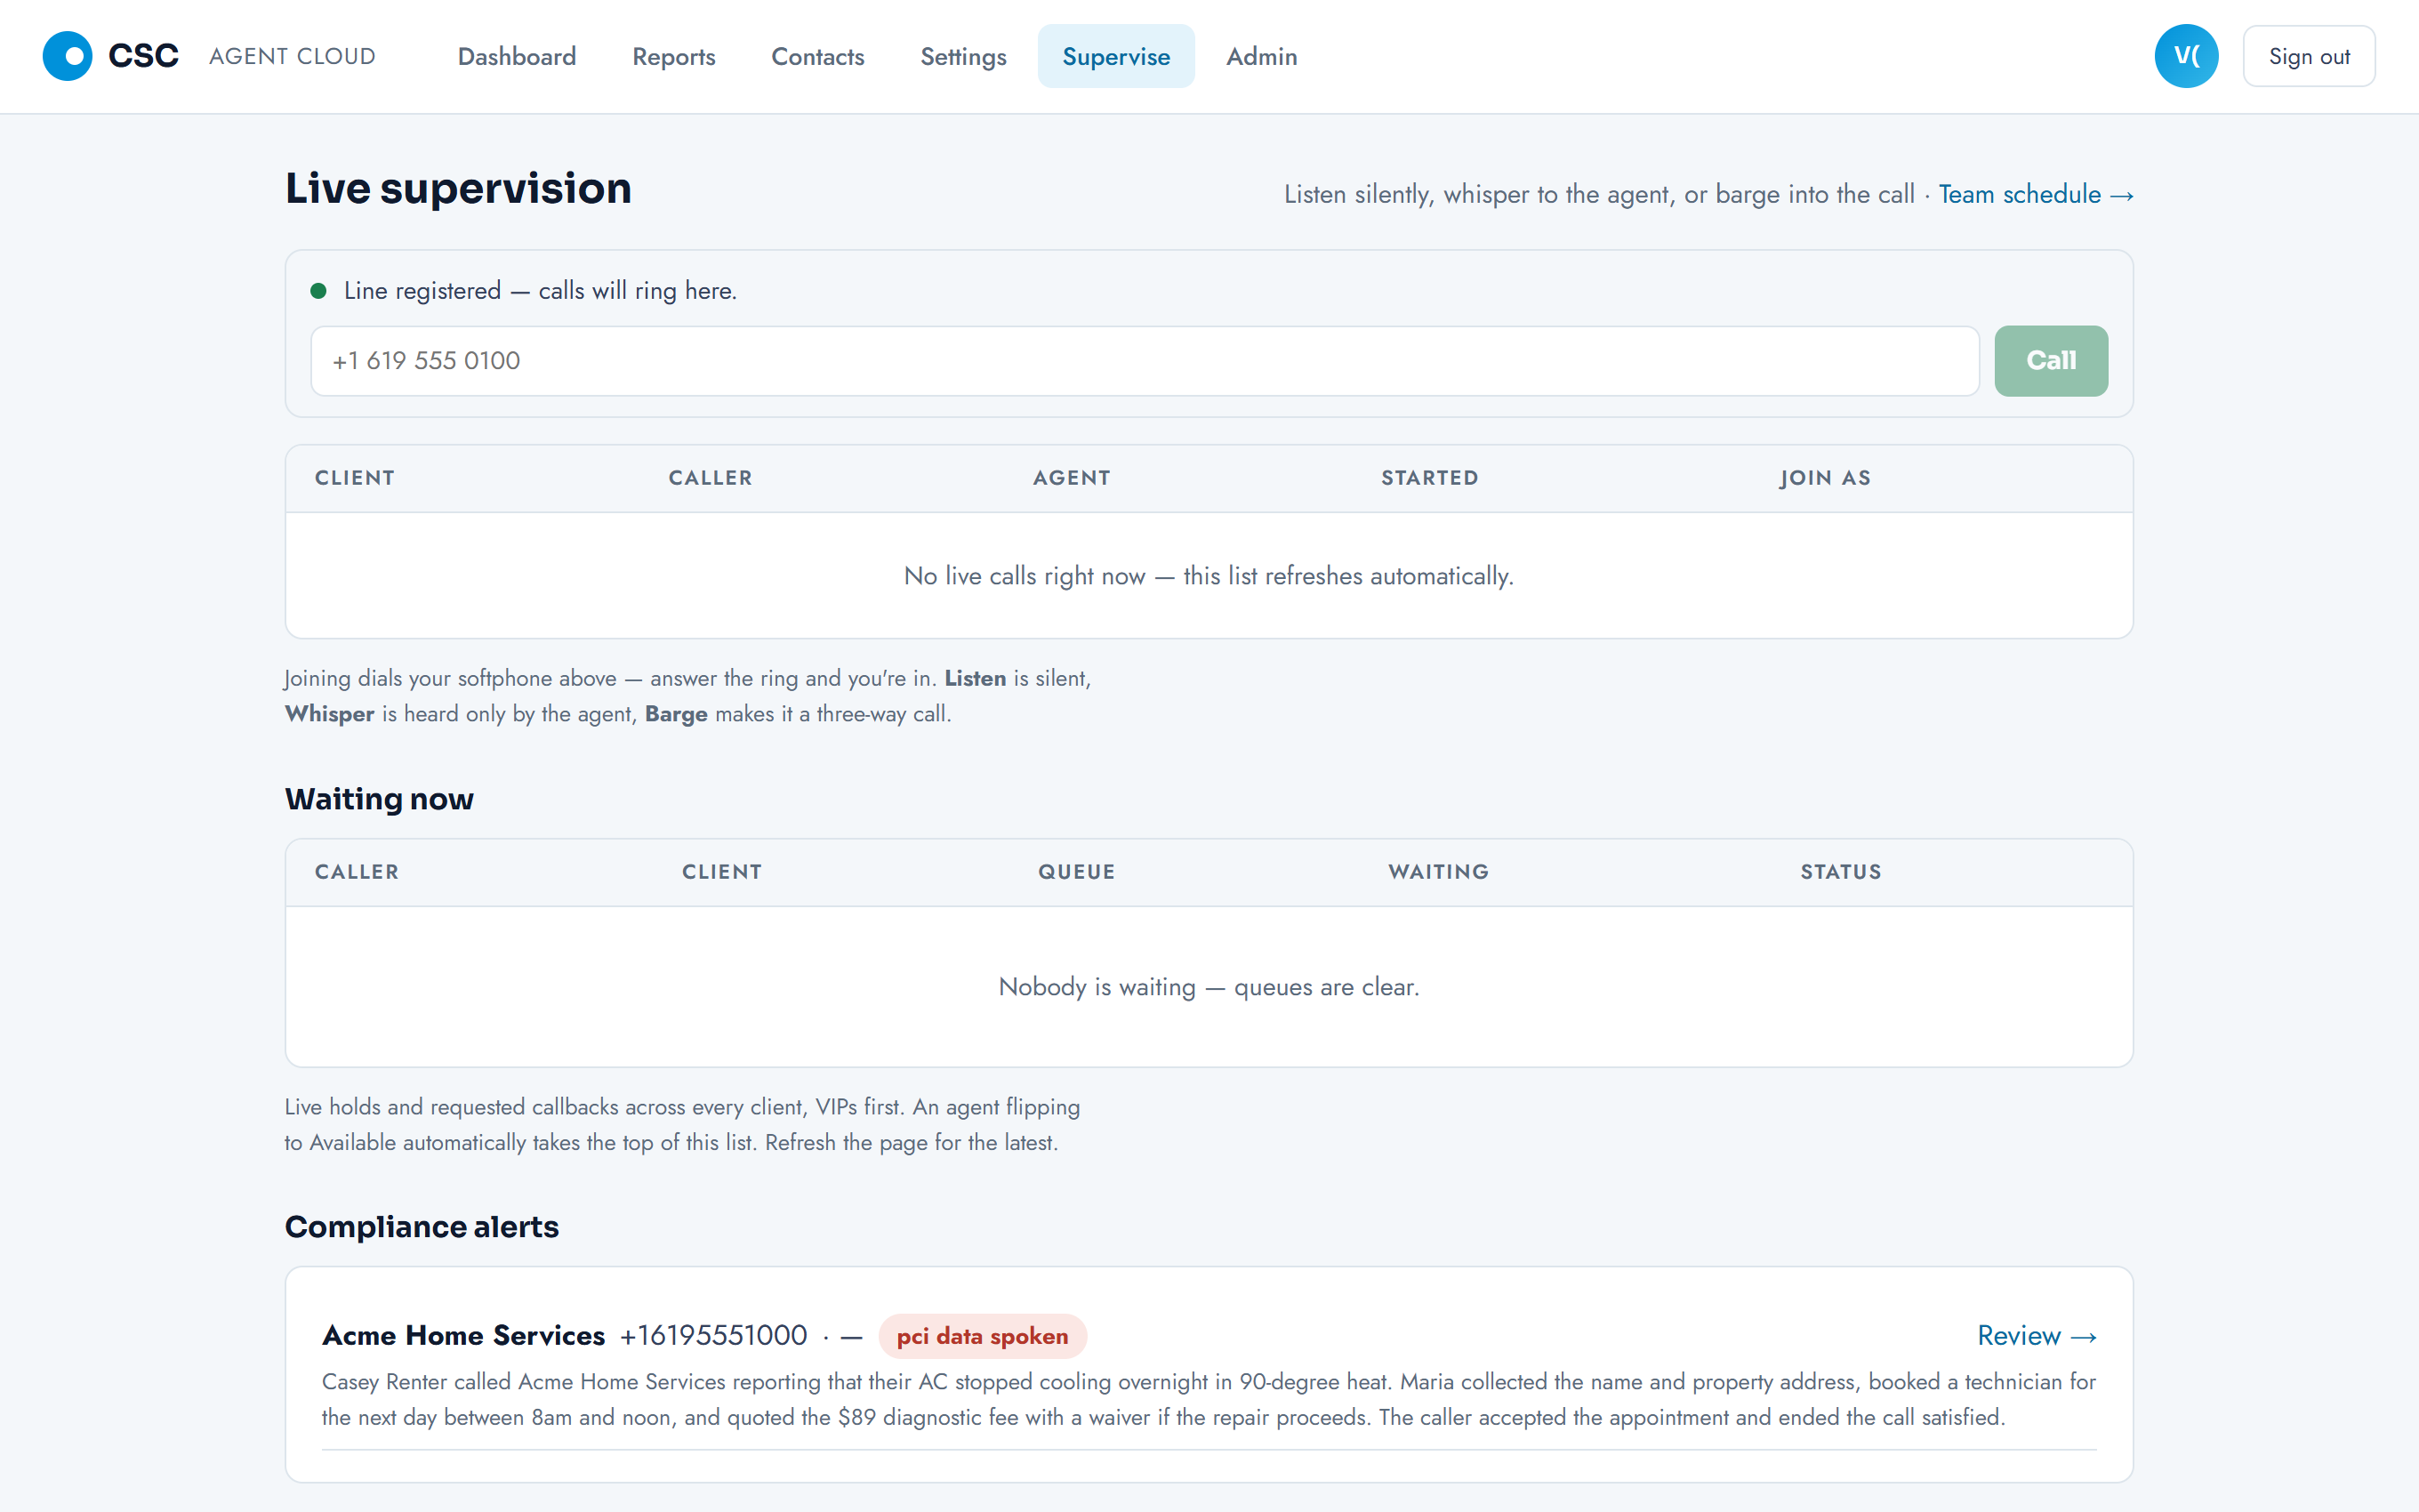Switch to the Reports tab
The height and width of the screenshot is (1512, 2419).
(674, 56)
